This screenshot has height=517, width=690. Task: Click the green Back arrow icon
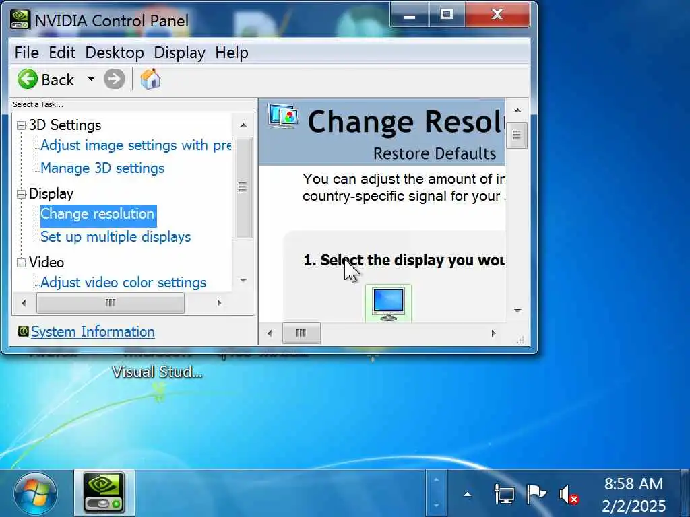pos(27,79)
